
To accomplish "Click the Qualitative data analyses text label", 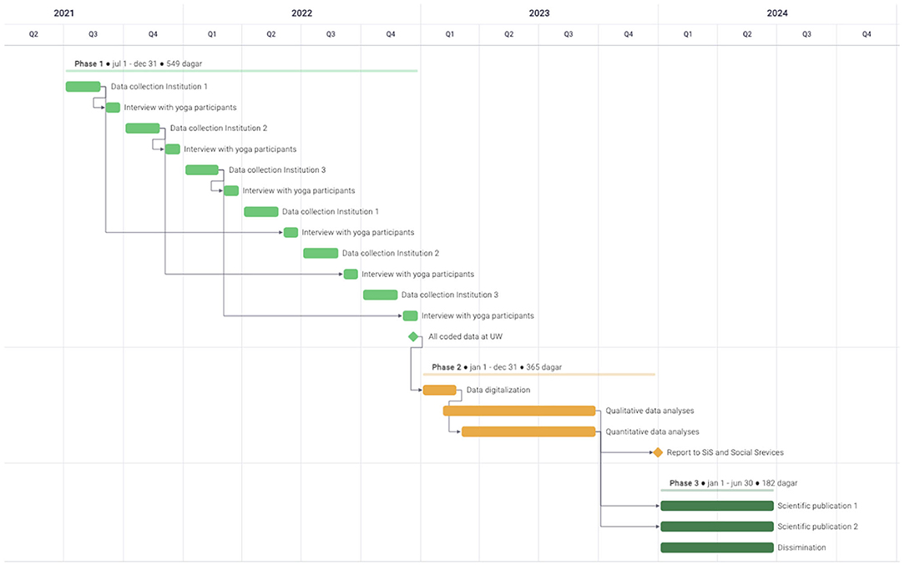I will click(x=650, y=411).
